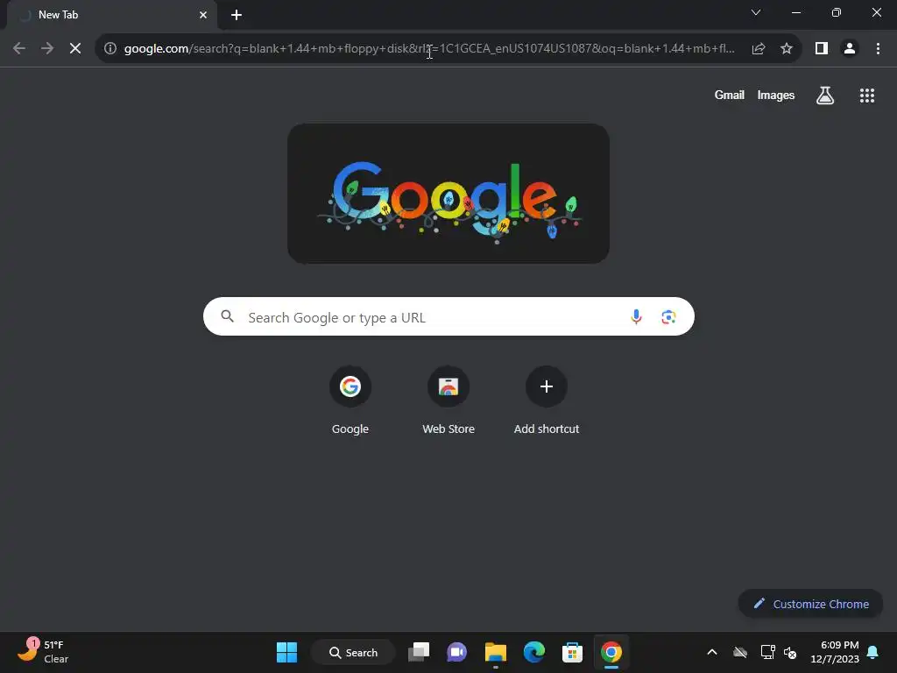Click the muted volume tray icon
The width and height of the screenshot is (897, 673).
point(790,652)
